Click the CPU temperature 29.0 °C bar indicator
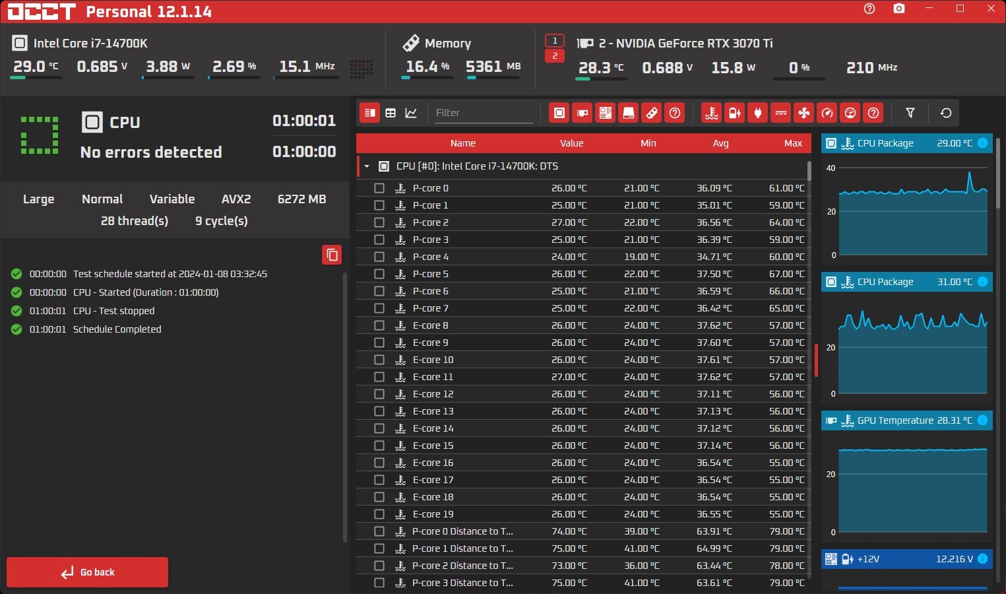This screenshot has width=1006, height=594. click(x=37, y=78)
